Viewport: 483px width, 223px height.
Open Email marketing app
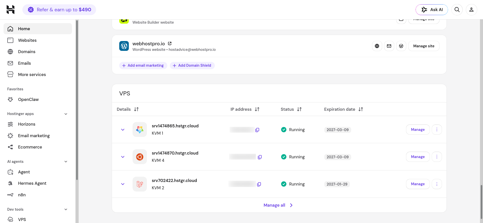pos(38,136)
